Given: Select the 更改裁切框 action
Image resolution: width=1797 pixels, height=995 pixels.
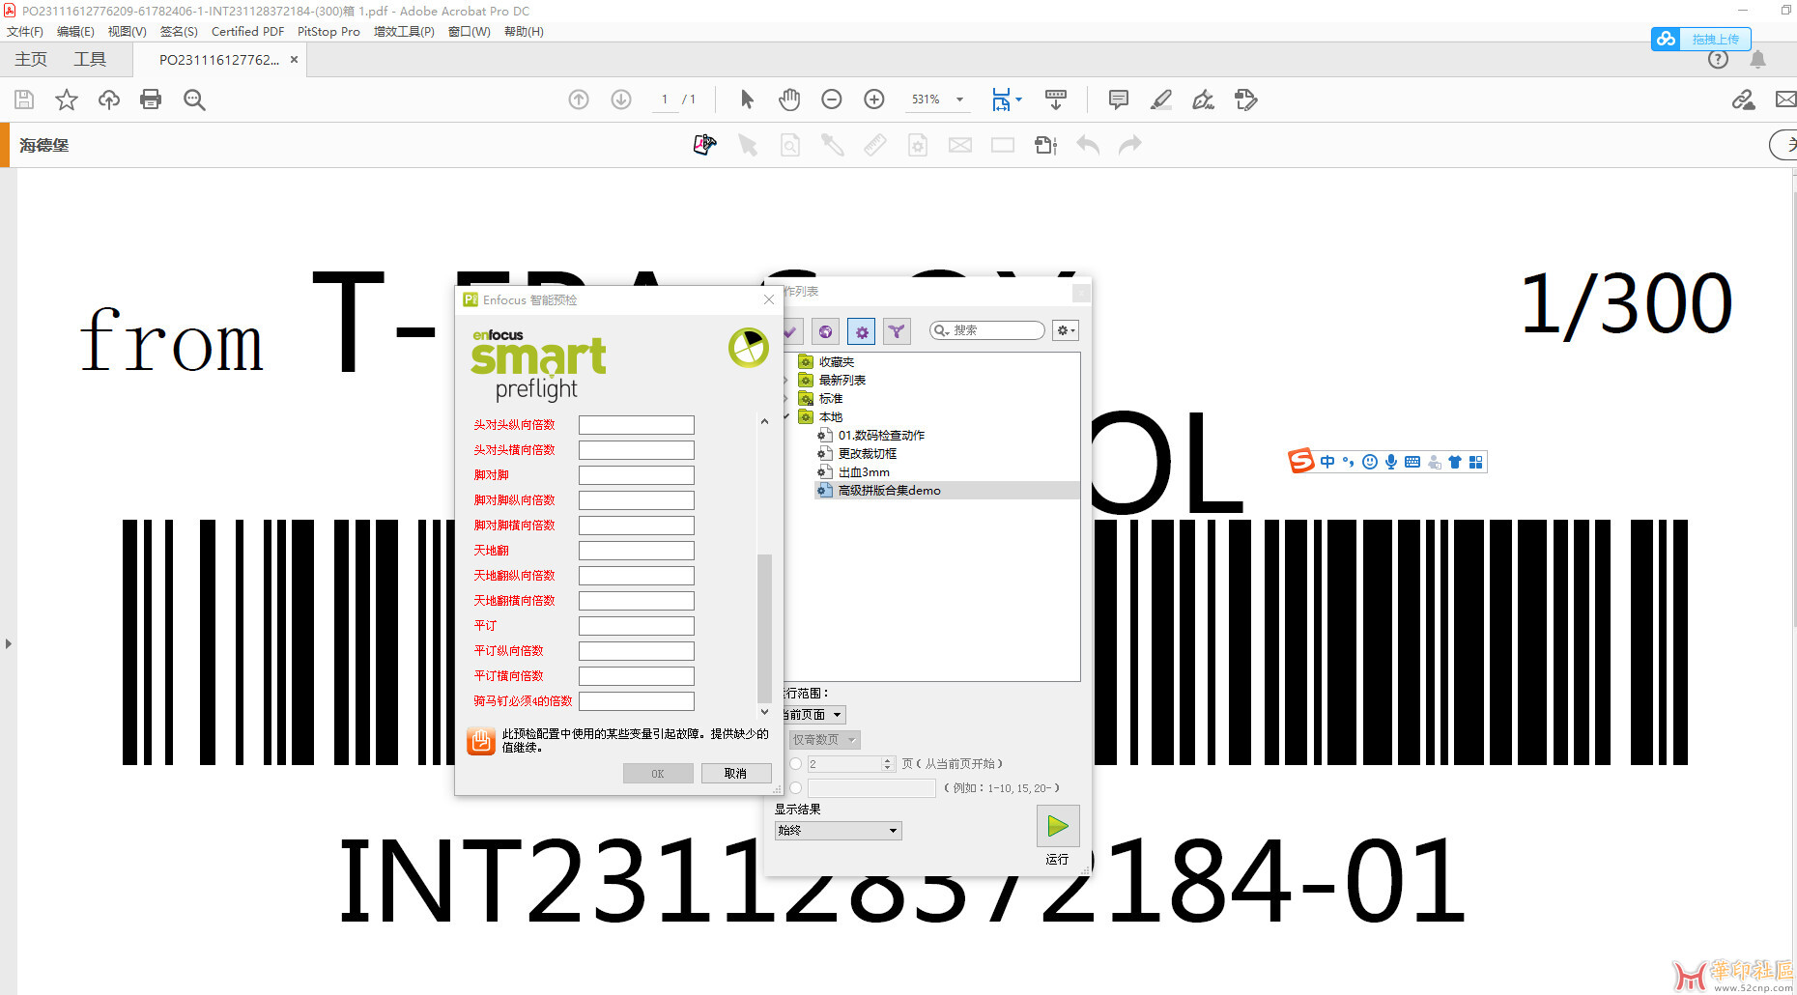Looking at the screenshot, I should [867, 454].
